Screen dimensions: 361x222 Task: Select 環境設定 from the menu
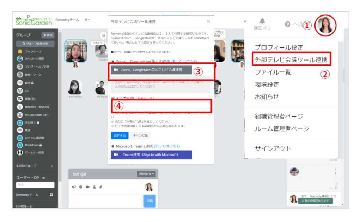click(267, 84)
